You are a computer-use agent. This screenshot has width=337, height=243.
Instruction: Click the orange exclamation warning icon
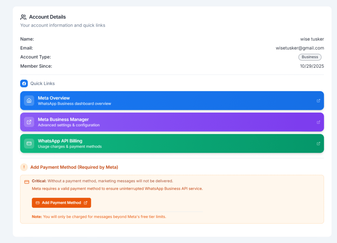(24, 167)
